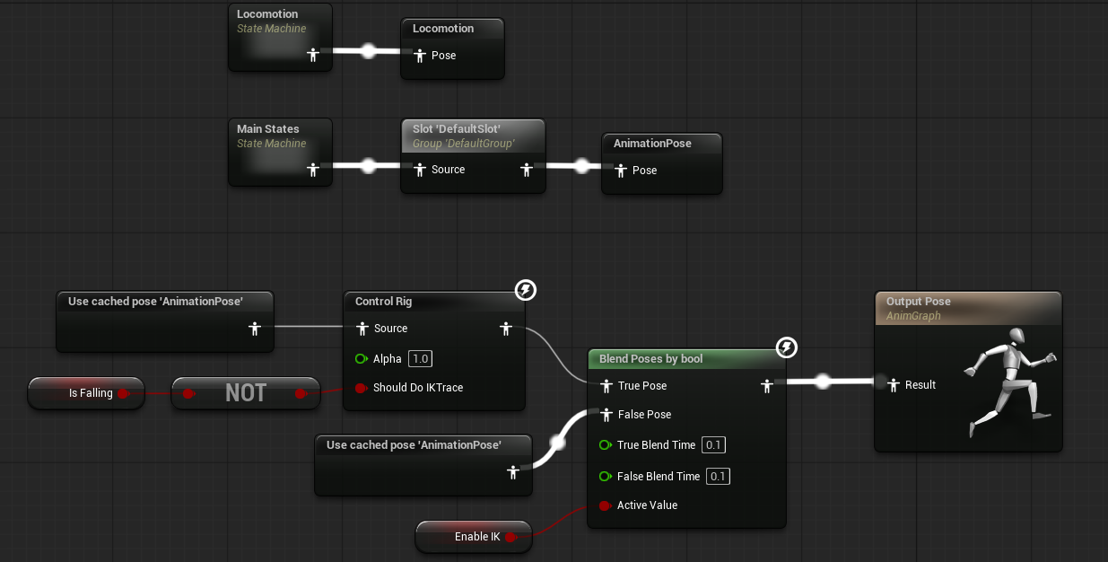Click the Should Do IKTrace boolean pin

[362, 388]
